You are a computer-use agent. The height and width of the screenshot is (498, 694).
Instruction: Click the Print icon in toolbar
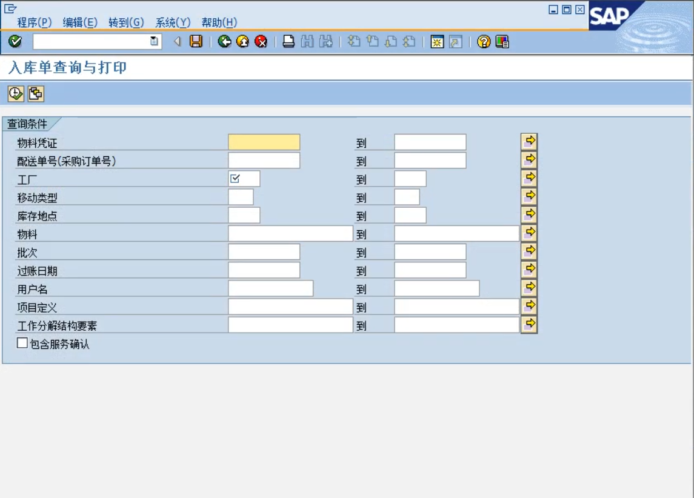pos(289,41)
